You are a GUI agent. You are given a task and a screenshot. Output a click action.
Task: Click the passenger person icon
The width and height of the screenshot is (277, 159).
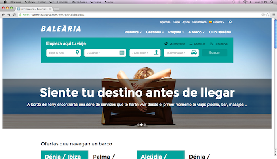click(x=156, y=52)
